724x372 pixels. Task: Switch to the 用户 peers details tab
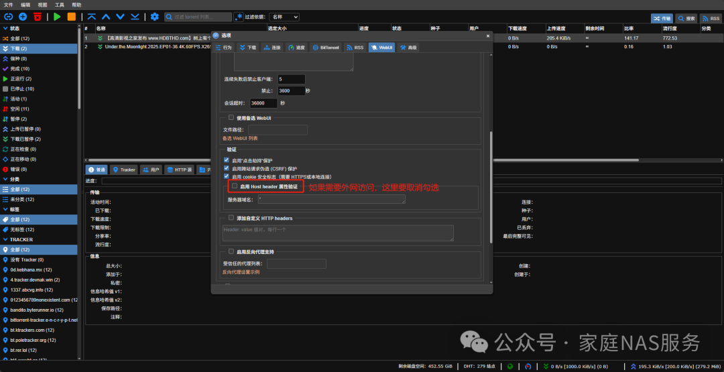(x=151, y=170)
